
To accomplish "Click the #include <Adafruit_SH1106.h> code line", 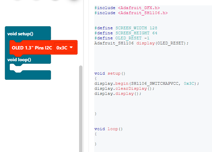I will [131, 13].
